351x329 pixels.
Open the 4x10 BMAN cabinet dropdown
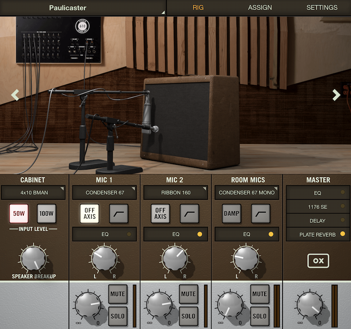(33, 192)
